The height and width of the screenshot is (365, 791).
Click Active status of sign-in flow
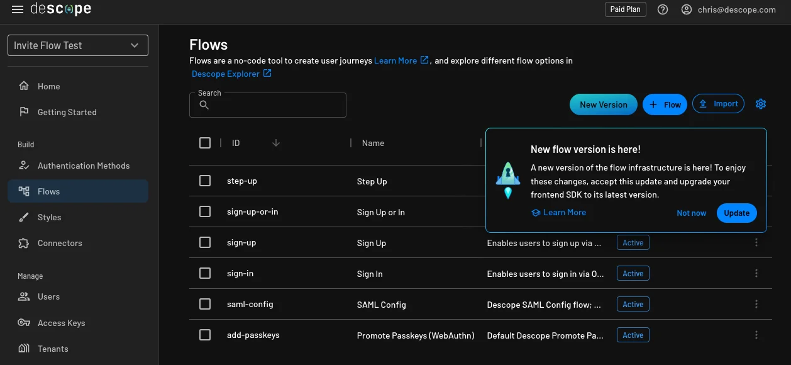click(x=633, y=273)
